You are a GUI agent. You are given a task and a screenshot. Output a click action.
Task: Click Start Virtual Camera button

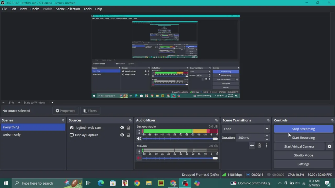point(299,146)
